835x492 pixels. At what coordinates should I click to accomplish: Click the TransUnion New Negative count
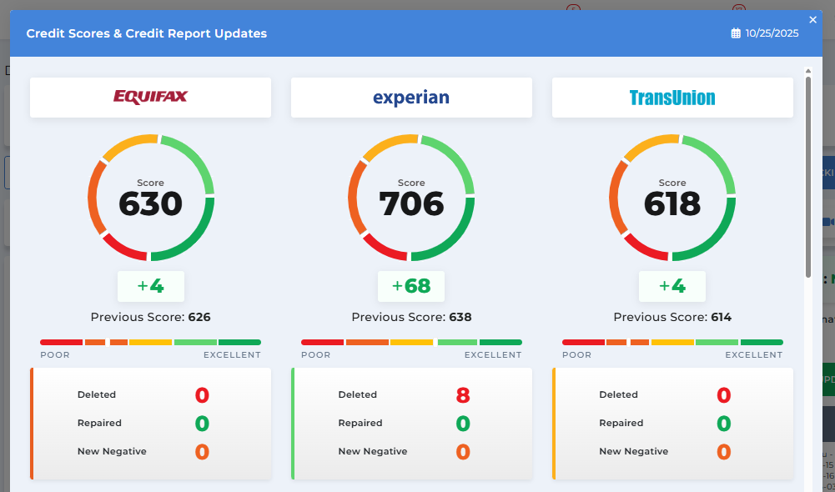(x=724, y=452)
